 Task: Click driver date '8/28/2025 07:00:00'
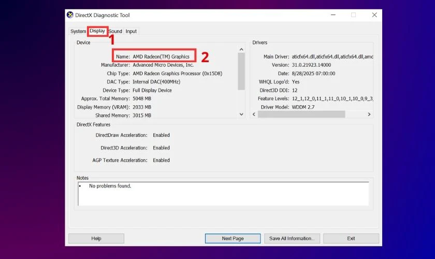(313, 74)
